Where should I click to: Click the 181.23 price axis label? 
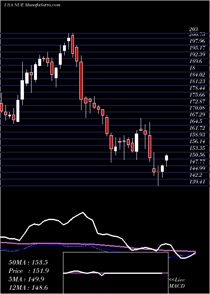tap(197, 81)
